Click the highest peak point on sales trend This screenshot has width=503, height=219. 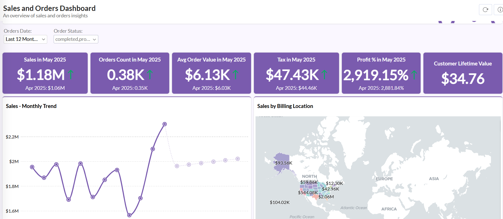[165, 124]
